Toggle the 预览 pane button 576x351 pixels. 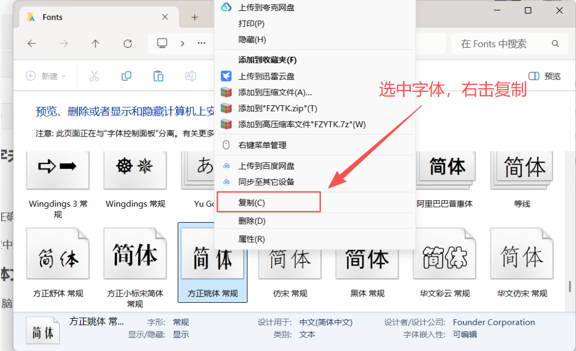click(x=544, y=76)
